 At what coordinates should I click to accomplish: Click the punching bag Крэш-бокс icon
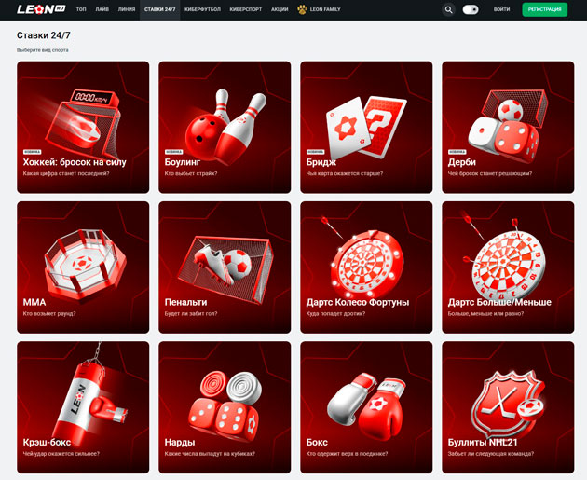click(x=89, y=397)
